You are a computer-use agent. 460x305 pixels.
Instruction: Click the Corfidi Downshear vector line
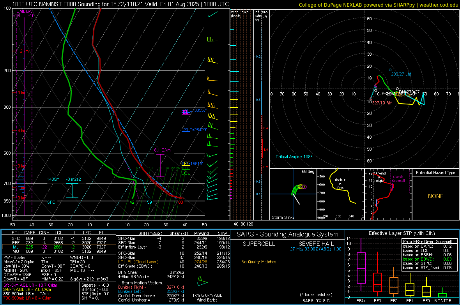click(151, 296)
